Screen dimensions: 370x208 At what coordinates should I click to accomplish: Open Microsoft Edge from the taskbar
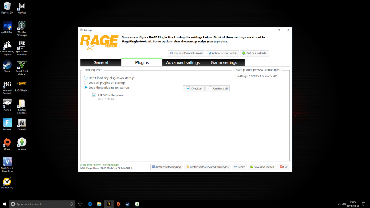90,204
